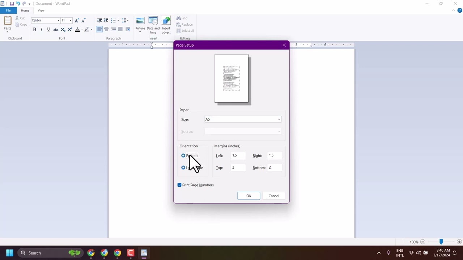Select the Landscape orientation radio button
The width and height of the screenshot is (463, 260).
tap(183, 168)
